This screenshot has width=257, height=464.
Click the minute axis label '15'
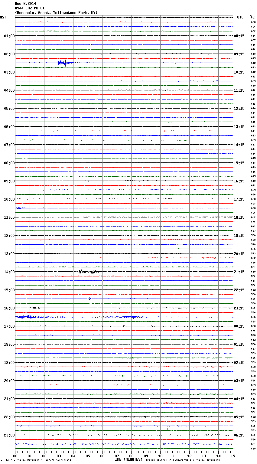tap(233, 456)
